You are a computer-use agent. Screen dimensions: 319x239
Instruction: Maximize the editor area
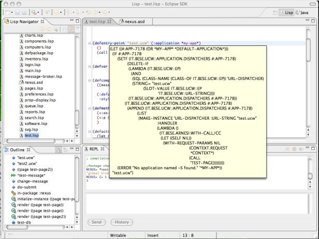coord(313,21)
